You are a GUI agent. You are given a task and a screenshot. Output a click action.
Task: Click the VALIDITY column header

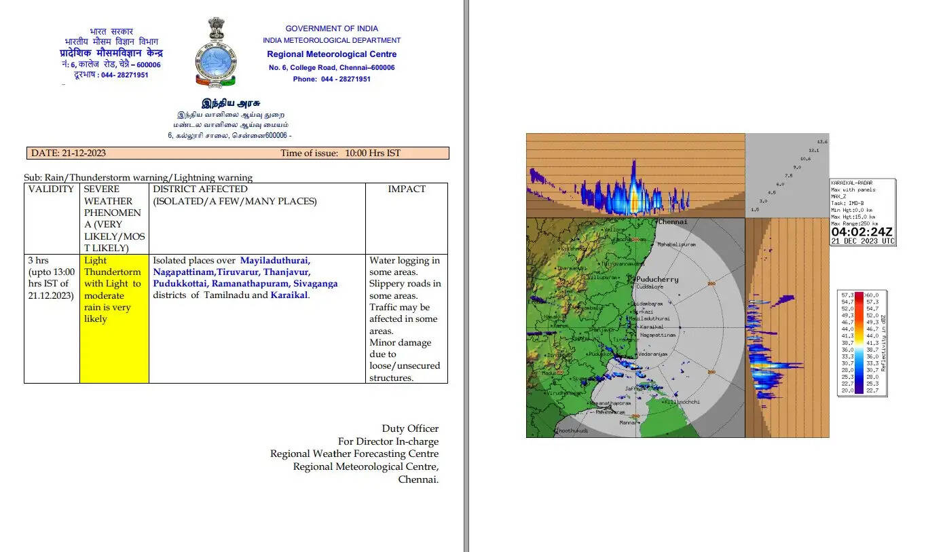click(x=51, y=189)
